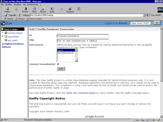Open the Visualizza menu
This screenshot has height=122, width=163.
pos(17,5)
